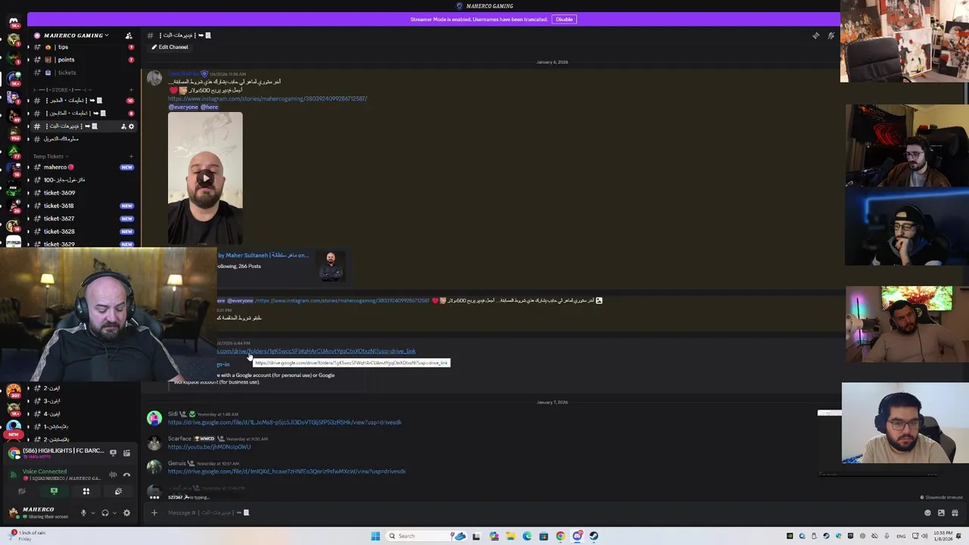The height and width of the screenshot is (545, 969).
Task: Open the MAHERCO GAMING server dropdown
Action: click(x=76, y=36)
